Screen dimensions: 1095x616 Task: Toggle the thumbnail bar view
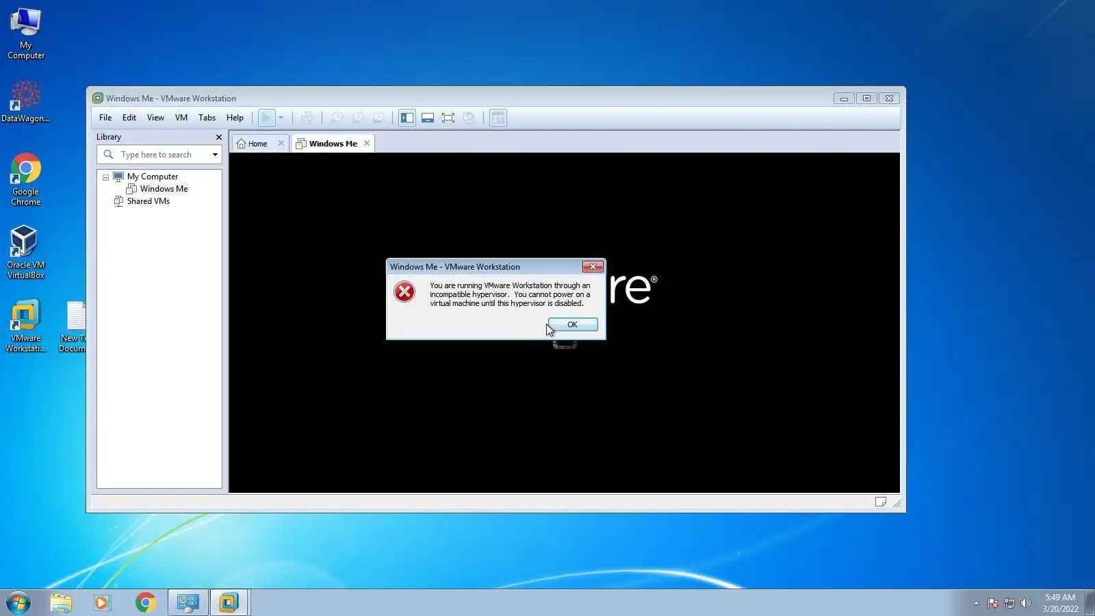(428, 118)
